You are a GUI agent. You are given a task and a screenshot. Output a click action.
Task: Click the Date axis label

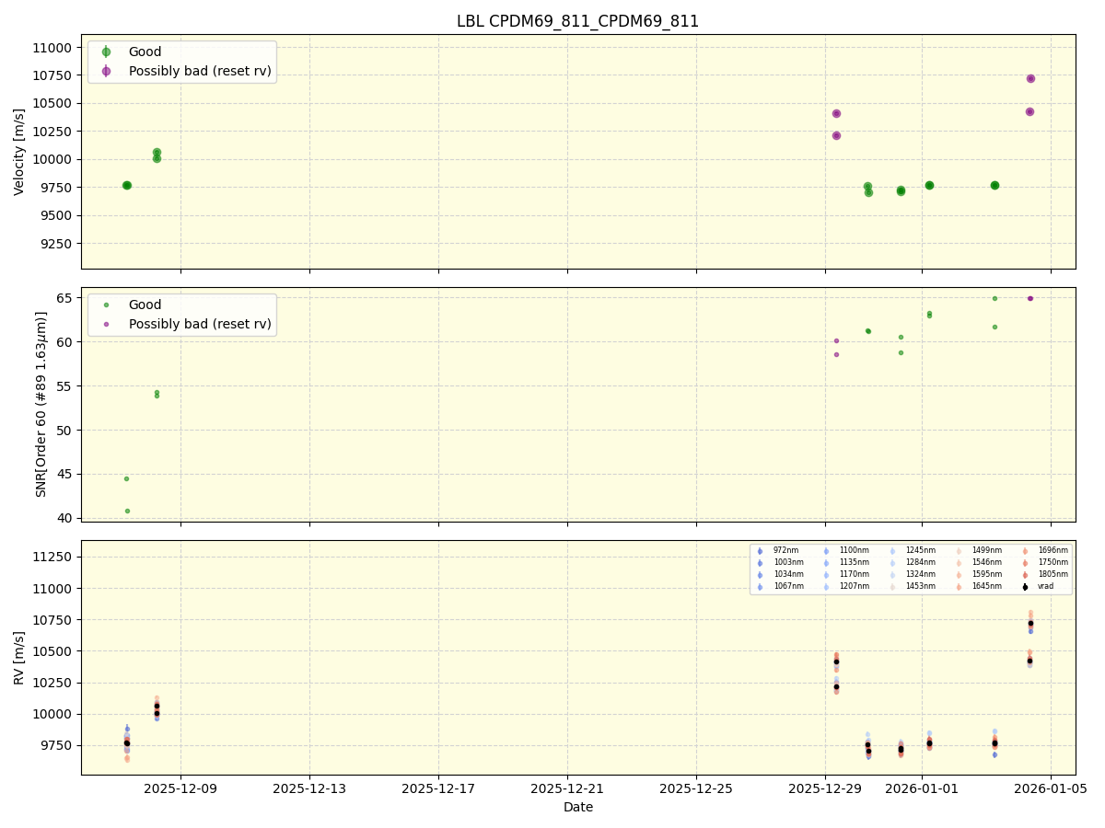tap(578, 807)
